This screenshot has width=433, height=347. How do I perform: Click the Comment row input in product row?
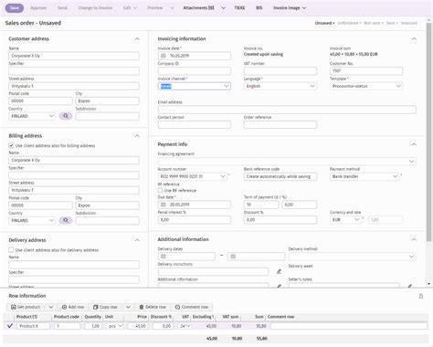click(349, 326)
